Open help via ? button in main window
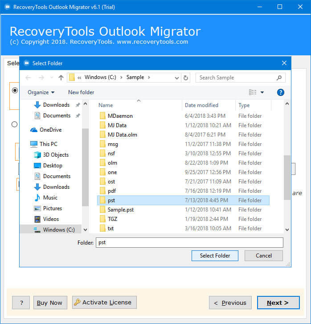This screenshot has width=311, height=324. 21,303
